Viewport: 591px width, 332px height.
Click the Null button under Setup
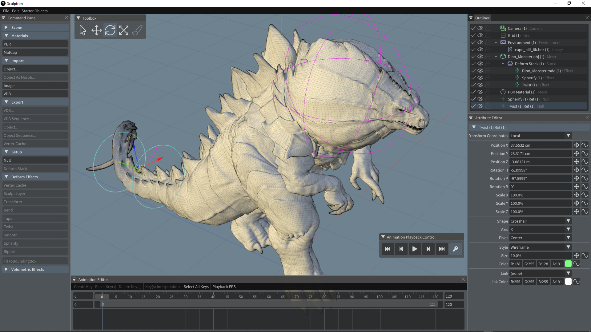click(35, 160)
